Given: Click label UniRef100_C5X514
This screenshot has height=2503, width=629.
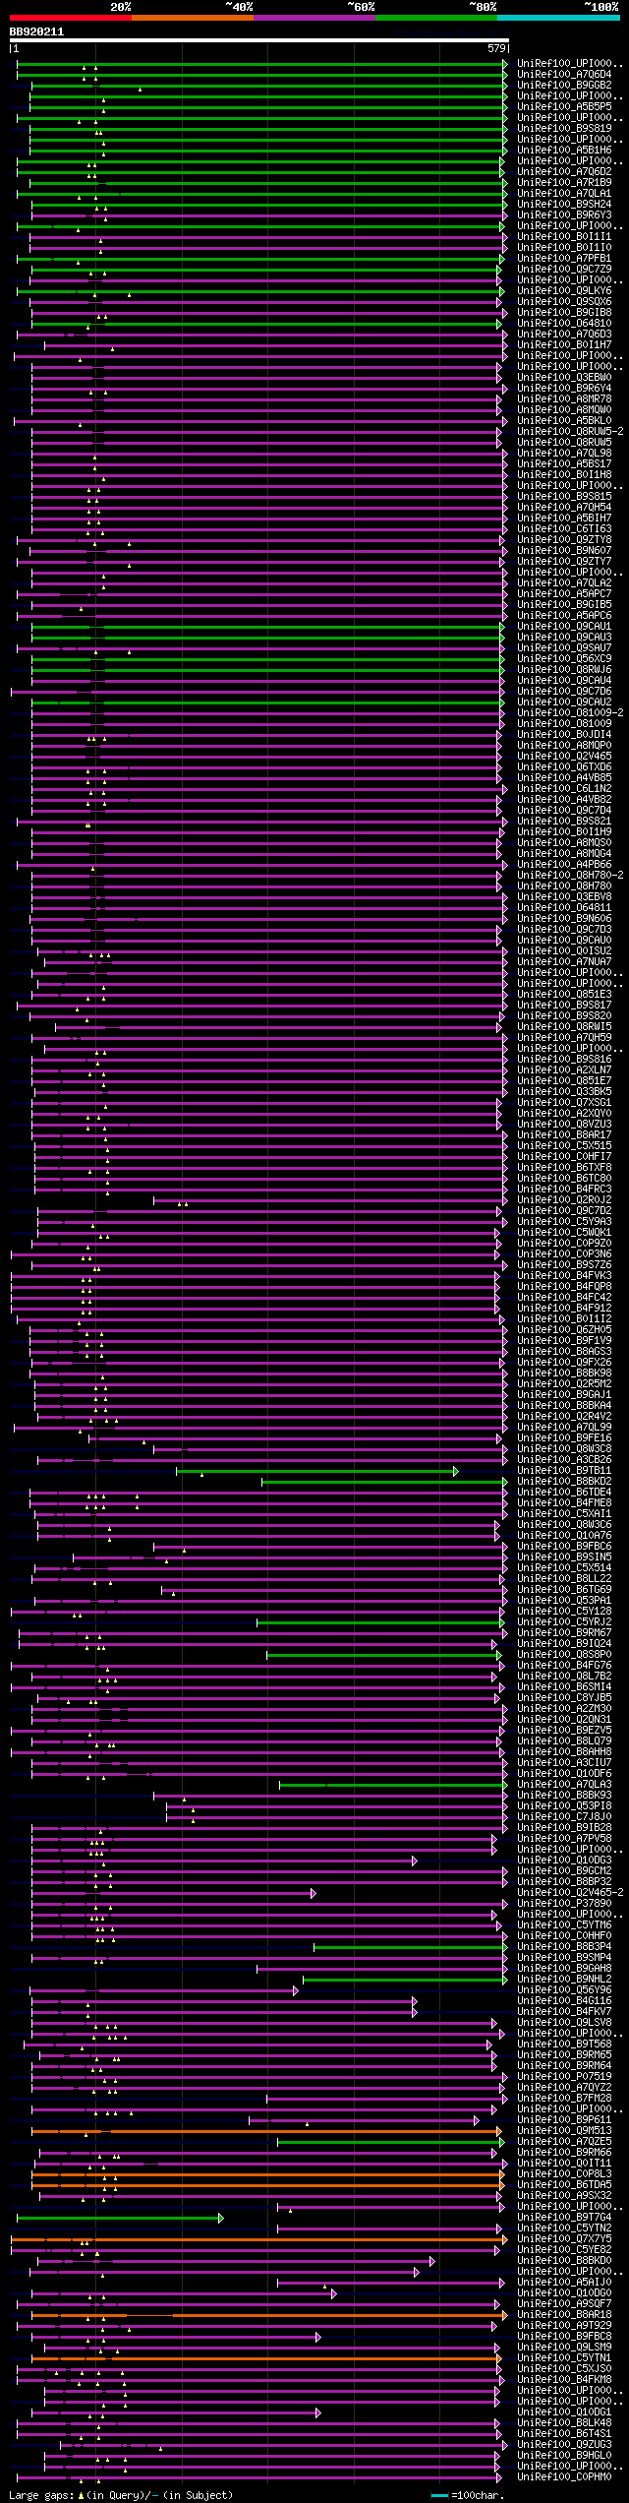Looking at the screenshot, I should [564, 1567].
